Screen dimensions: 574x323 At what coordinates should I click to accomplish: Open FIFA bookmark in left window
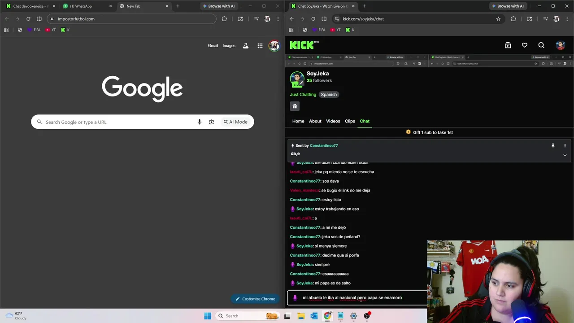point(34,30)
